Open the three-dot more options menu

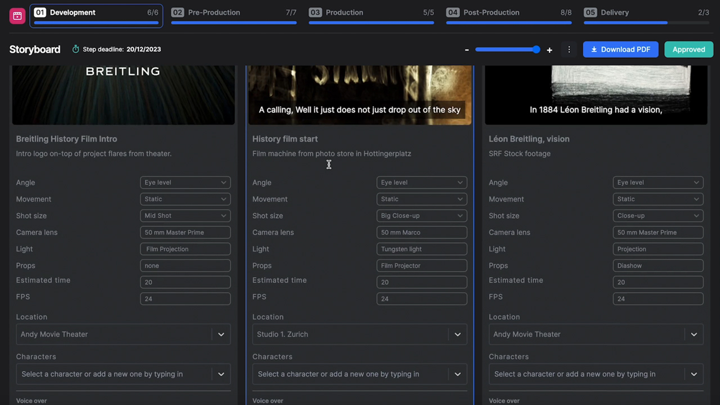click(x=569, y=49)
